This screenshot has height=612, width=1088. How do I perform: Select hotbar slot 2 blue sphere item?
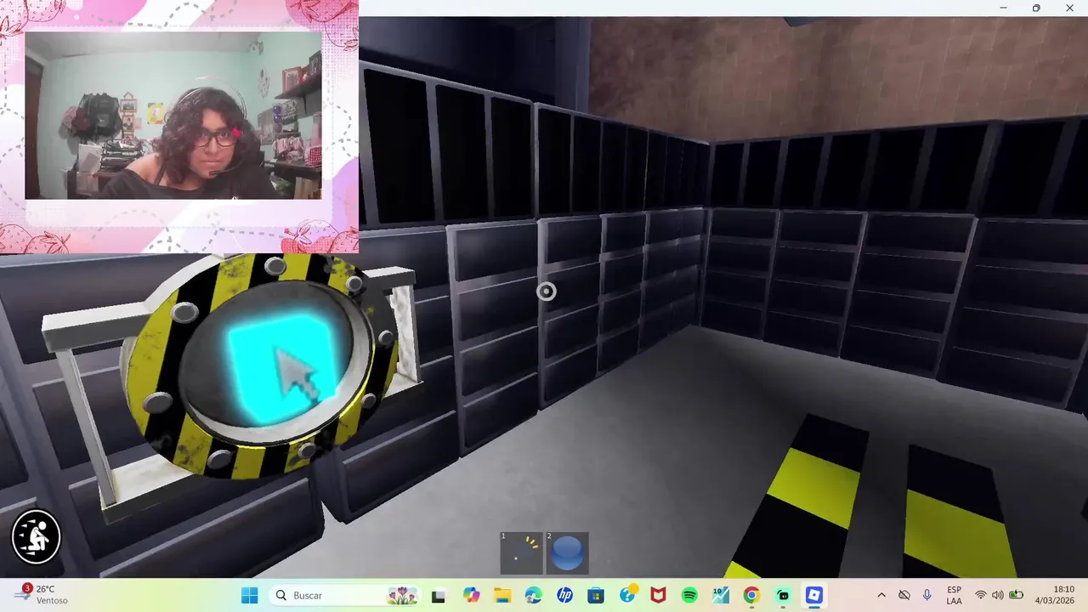[567, 552]
